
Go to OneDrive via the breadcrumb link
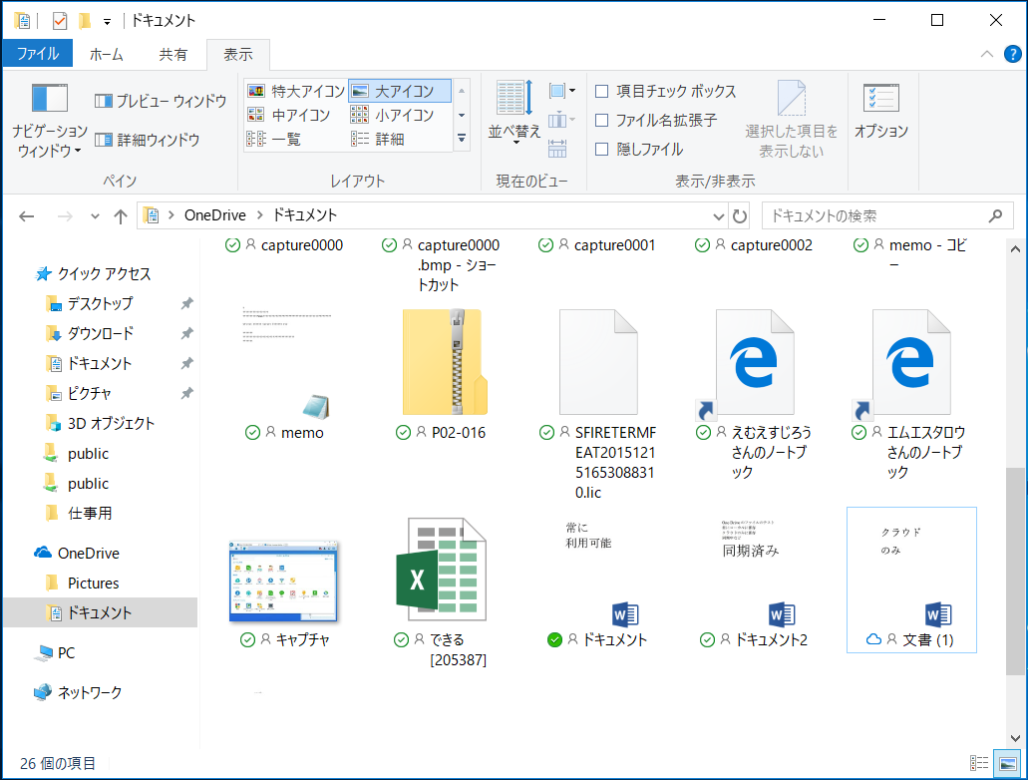pyautogui.click(x=212, y=214)
